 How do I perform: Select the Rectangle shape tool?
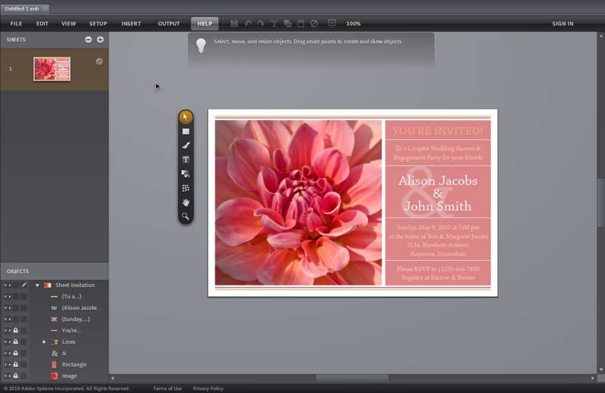pos(185,131)
